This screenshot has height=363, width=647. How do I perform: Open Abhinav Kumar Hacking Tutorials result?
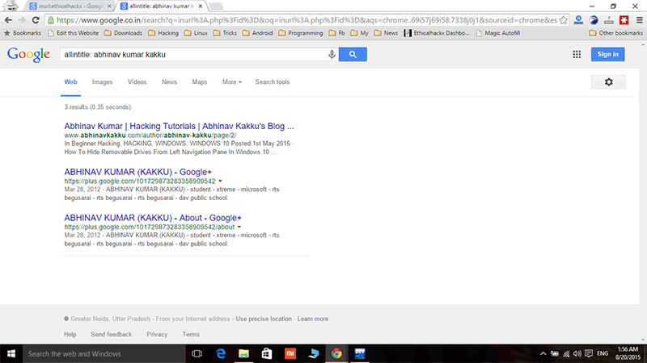179,127
